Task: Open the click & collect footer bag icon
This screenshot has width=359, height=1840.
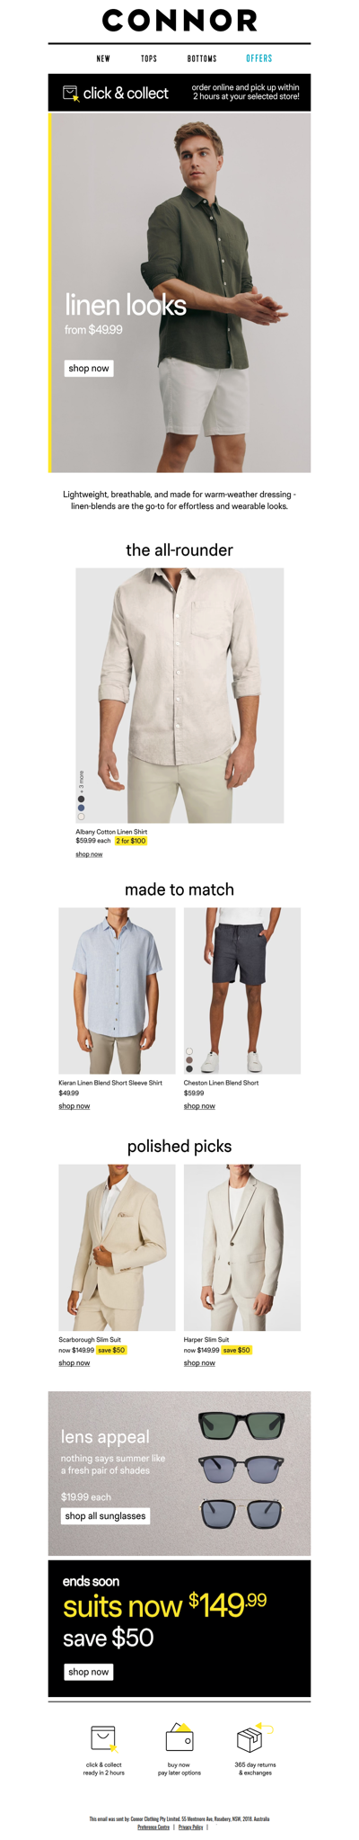Action: pyautogui.click(x=104, y=1737)
